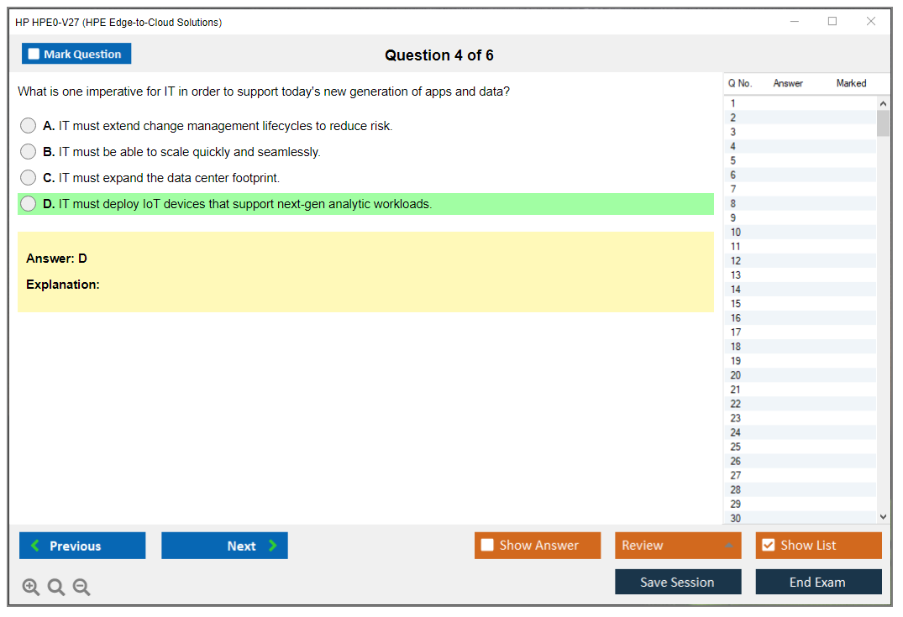Click the zoom out magnifier icon
This screenshot has width=903, height=617.
coord(81,588)
